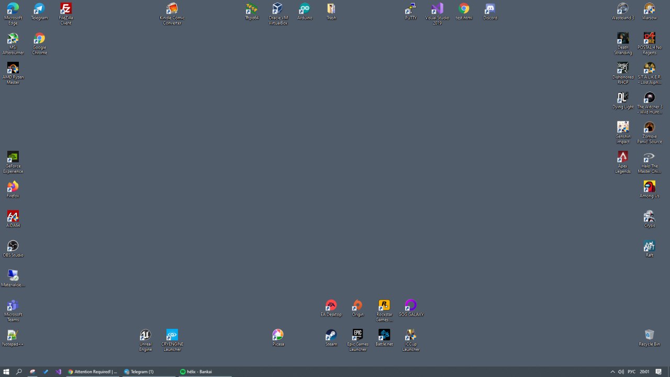Select the Epic Games Launcher icon
The height and width of the screenshot is (377, 670).
click(x=358, y=340)
